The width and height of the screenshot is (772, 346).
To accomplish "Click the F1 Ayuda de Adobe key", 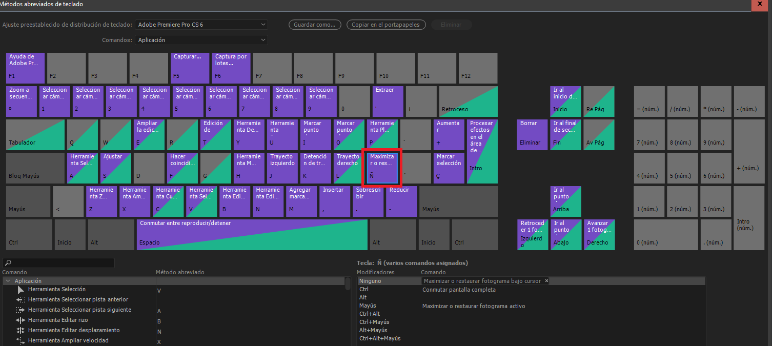I will (26, 68).
